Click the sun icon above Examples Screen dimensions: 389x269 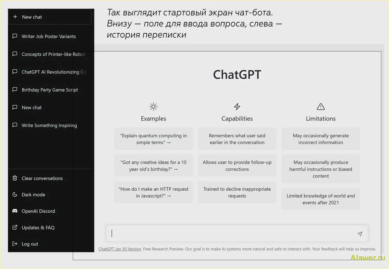pos(153,106)
